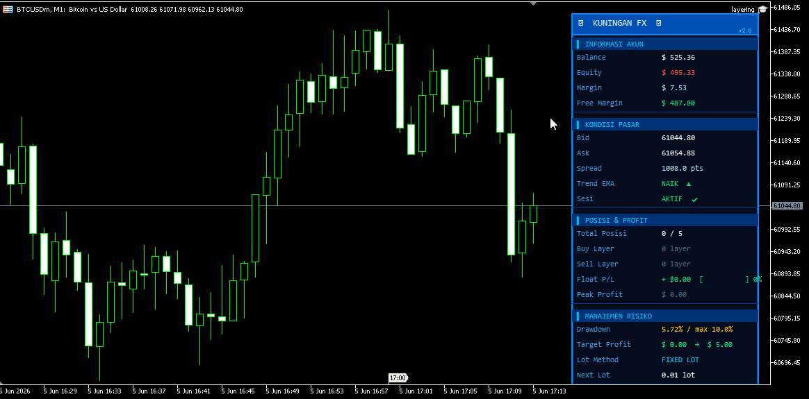The width and height of the screenshot is (809, 399).
Task: Click the 5 Jun 2026 date axis label
Action: [15, 391]
